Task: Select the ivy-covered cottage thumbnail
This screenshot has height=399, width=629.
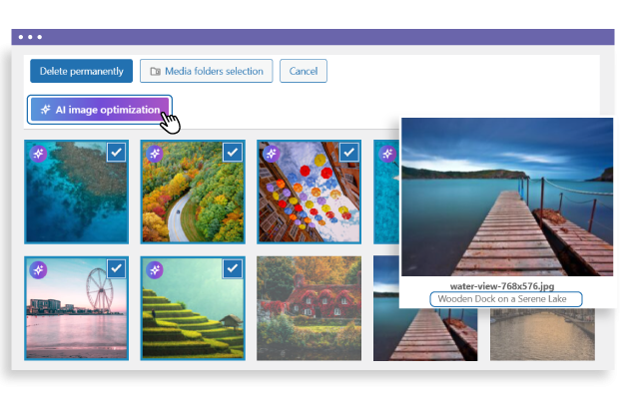Action: 309,308
